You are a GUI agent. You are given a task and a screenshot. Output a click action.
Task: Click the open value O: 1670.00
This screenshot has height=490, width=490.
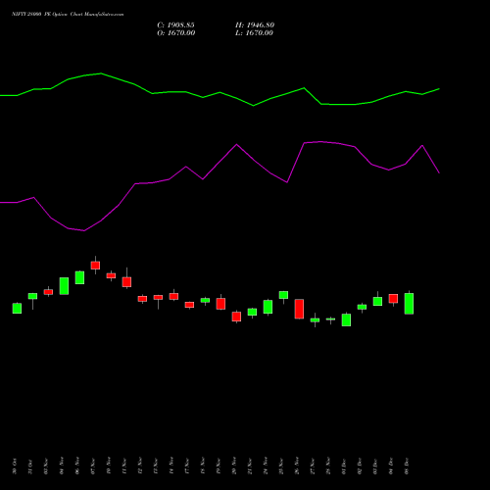point(176,33)
